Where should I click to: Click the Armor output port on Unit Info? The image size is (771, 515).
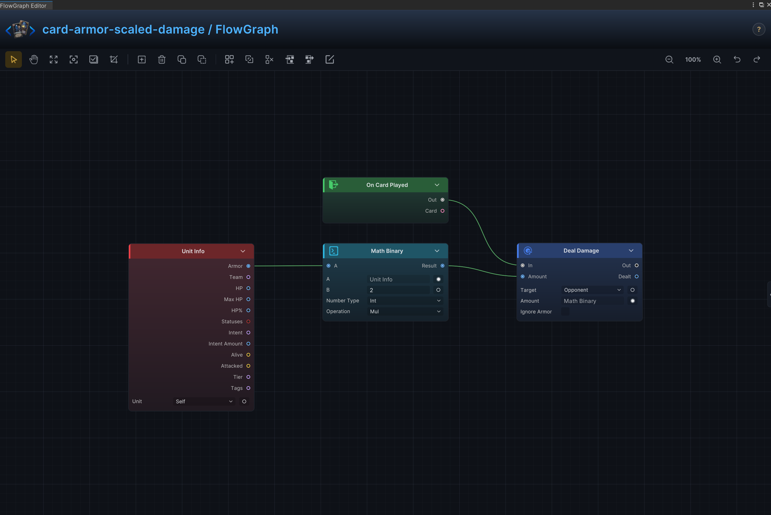pyautogui.click(x=248, y=266)
